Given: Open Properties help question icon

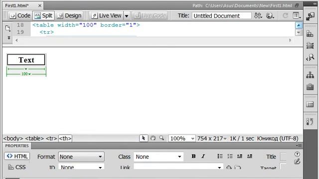Looking at the screenshot, I should click(297, 154).
